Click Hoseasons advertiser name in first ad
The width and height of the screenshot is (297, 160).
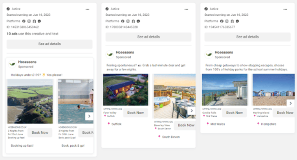tap(27, 62)
